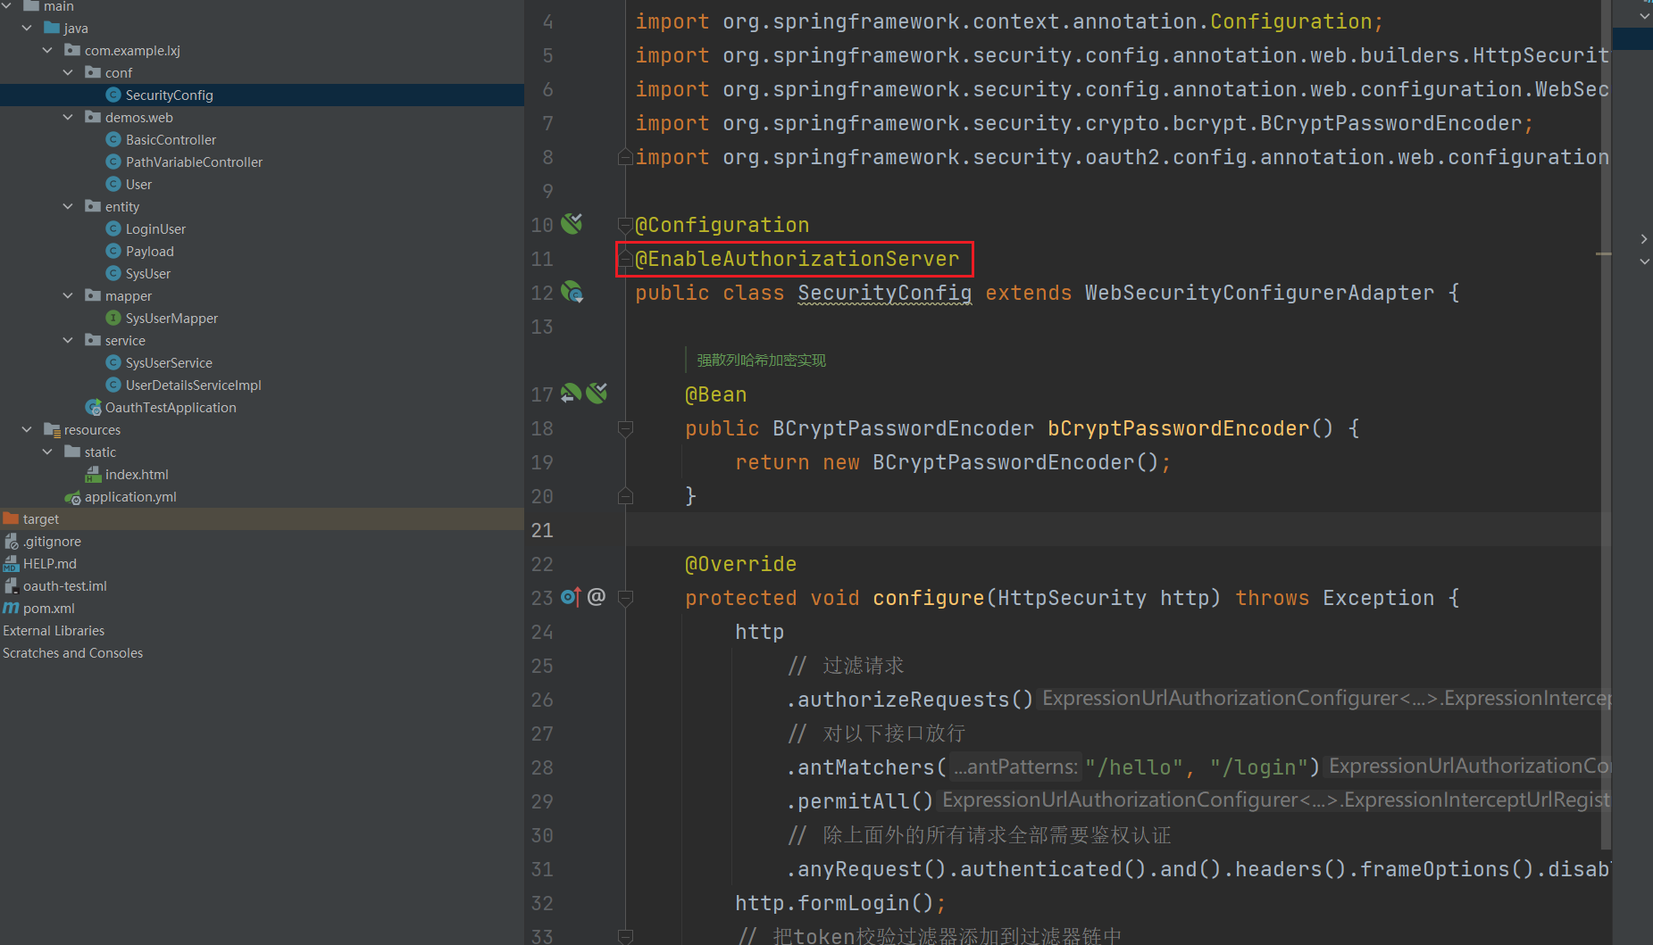The width and height of the screenshot is (1653, 945).
Task: Click the editor's vertical scrollbar
Action: tap(1606, 446)
